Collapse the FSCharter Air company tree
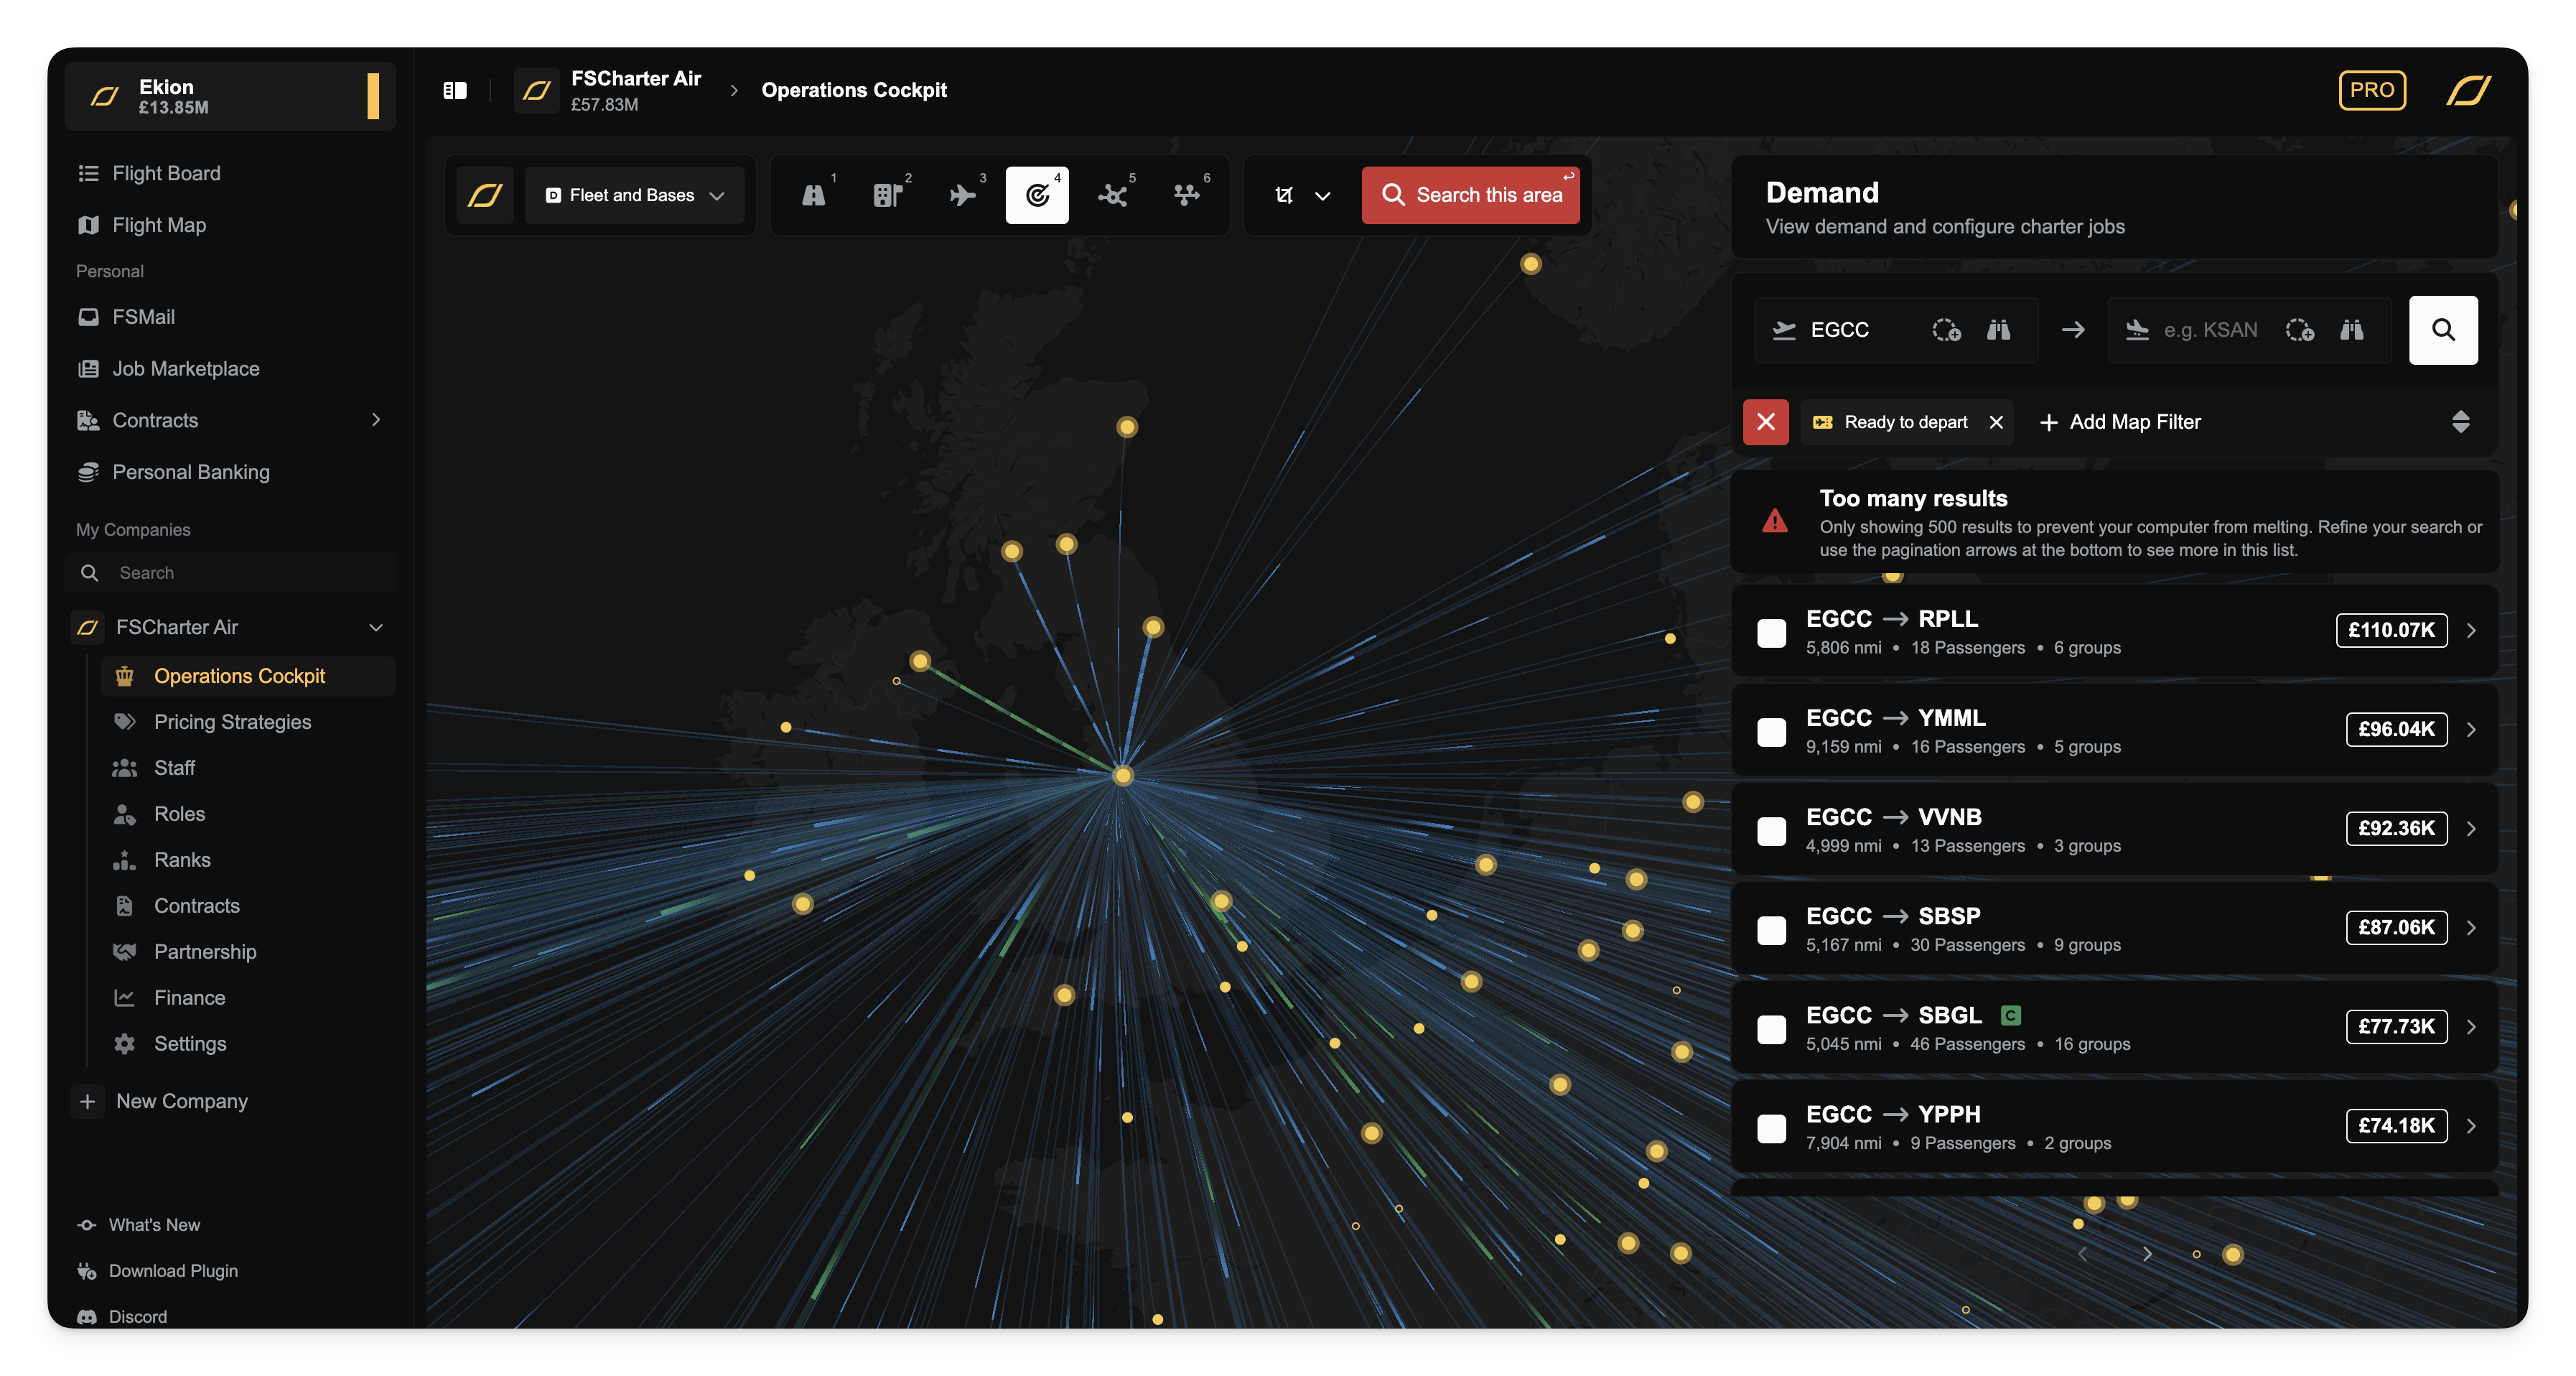 click(376, 627)
